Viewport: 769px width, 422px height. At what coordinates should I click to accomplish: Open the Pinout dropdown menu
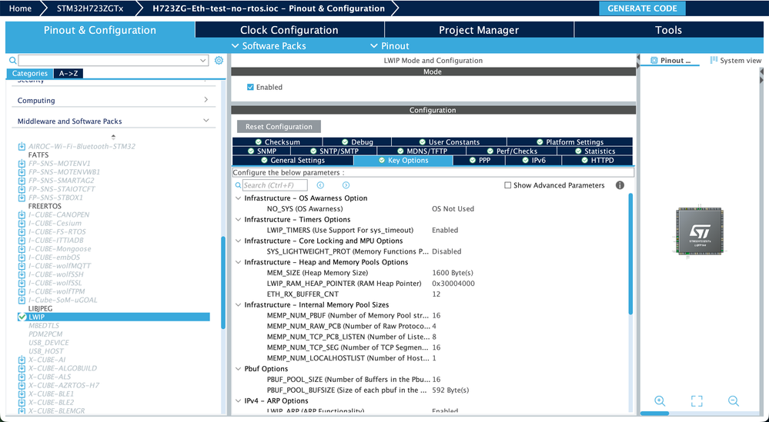pyautogui.click(x=390, y=45)
